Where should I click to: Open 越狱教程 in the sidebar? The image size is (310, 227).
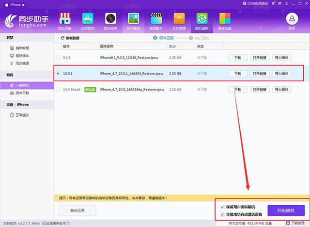[x=19, y=48]
